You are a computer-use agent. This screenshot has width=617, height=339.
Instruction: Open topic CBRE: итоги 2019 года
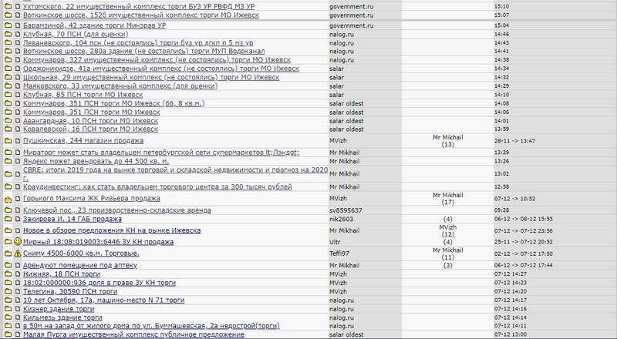(176, 174)
